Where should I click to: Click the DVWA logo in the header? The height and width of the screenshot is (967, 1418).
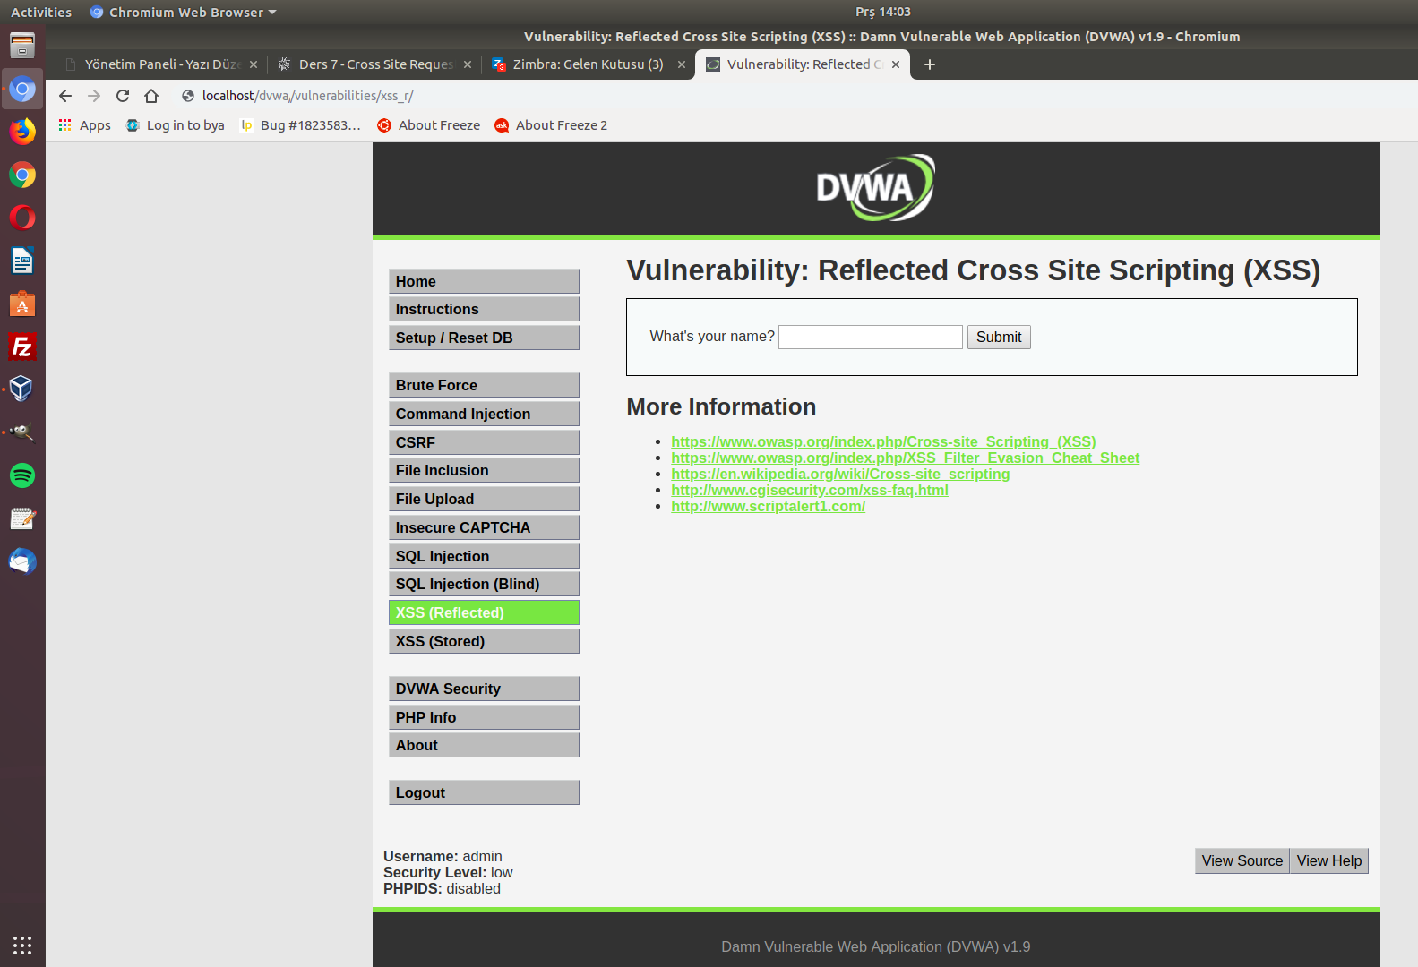[875, 188]
